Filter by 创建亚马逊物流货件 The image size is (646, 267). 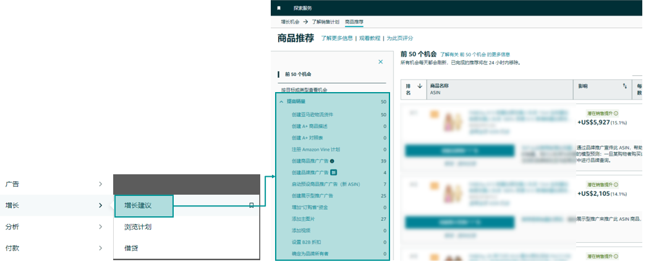click(x=312, y=114)
